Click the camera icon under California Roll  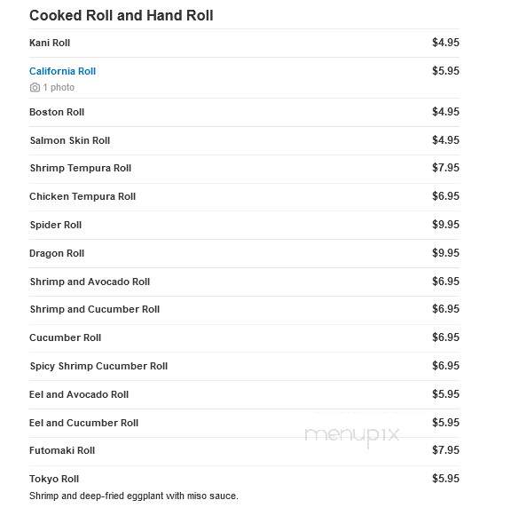35,87
